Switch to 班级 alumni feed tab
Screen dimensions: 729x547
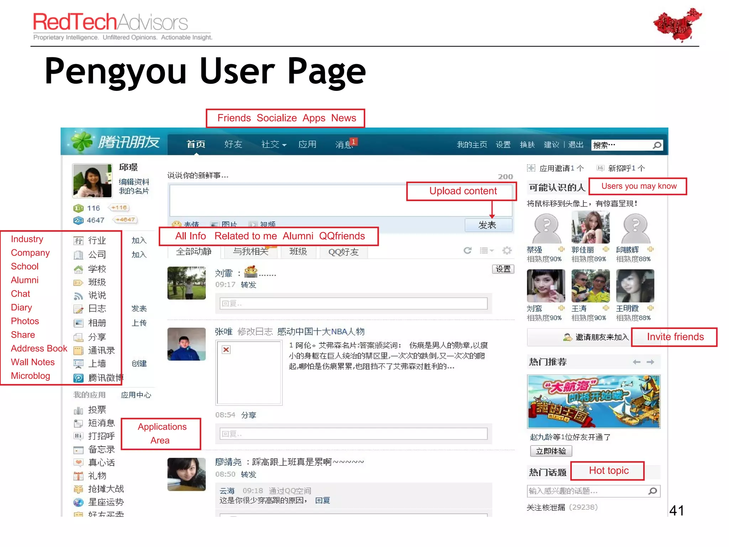pos(298,252)
